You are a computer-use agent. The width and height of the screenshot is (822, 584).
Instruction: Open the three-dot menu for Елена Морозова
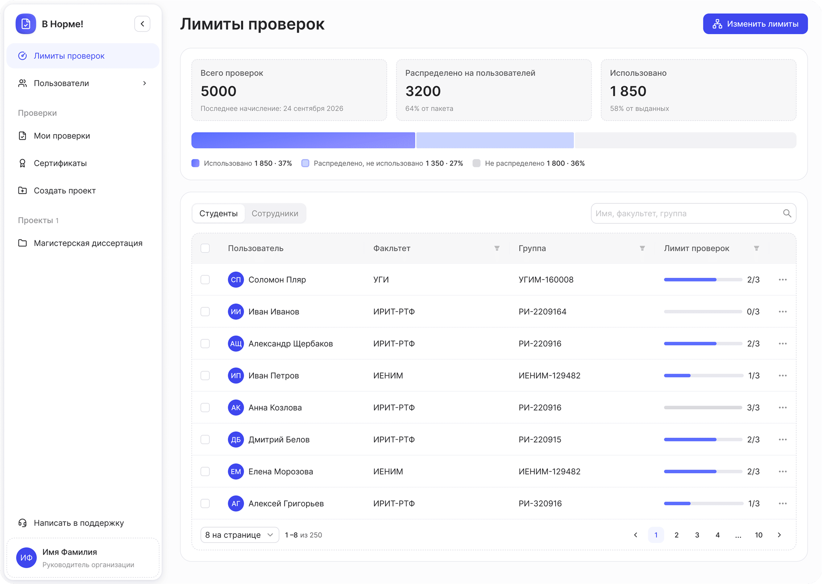[x=783, y=472]
